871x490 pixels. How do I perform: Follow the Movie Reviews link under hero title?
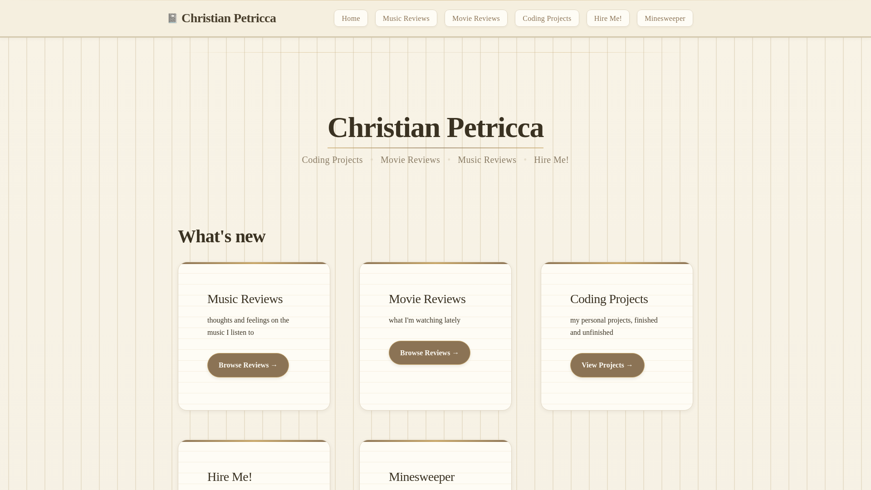point(410,160)
